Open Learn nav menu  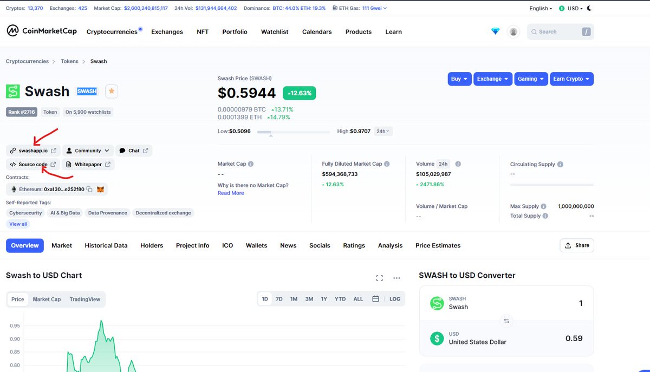(394, 32)
